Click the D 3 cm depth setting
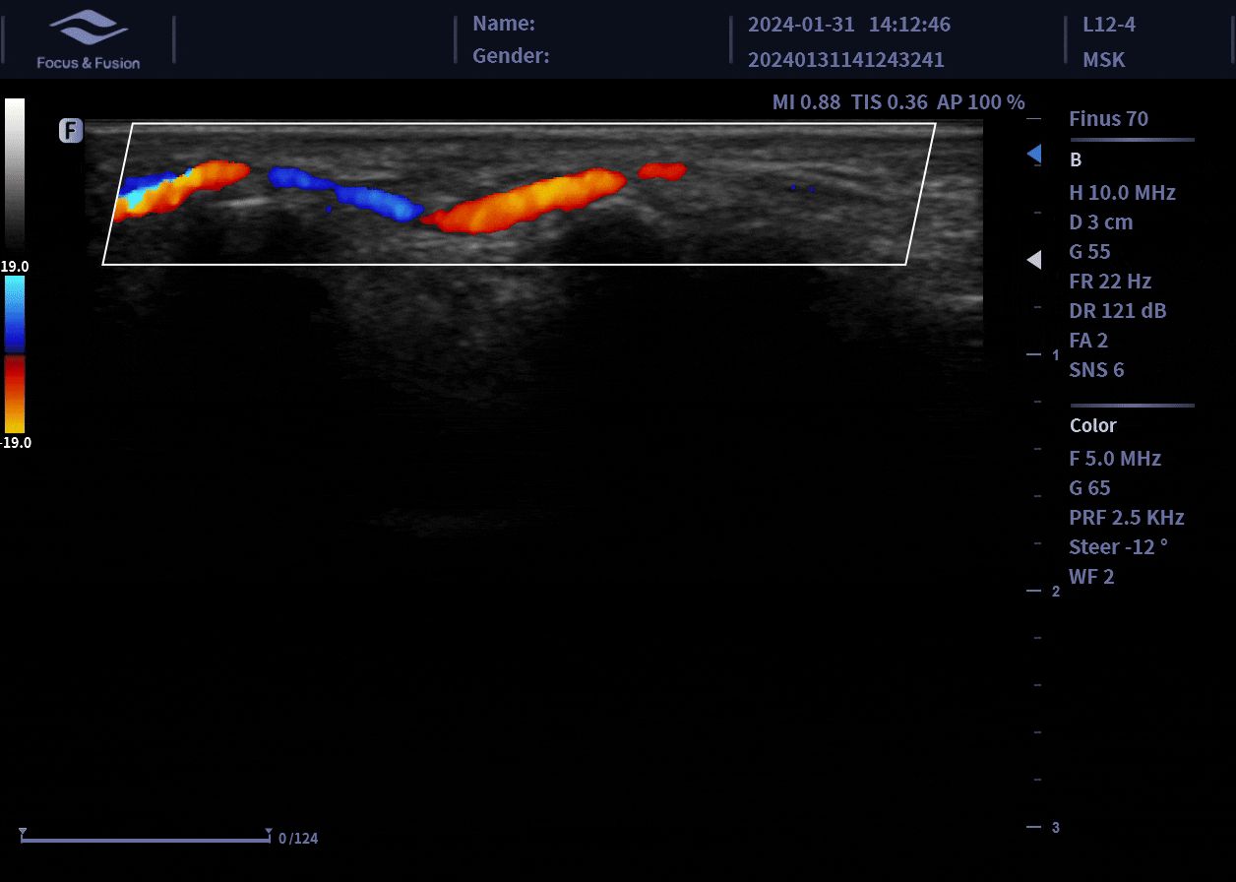This screenshot has height=882, width=1236. [x=1101, y=222]
